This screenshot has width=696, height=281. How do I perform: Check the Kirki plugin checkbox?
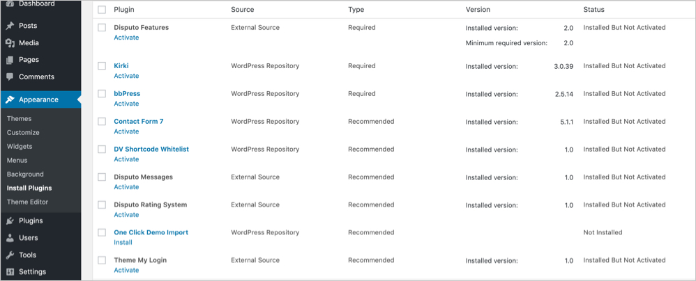102,66
